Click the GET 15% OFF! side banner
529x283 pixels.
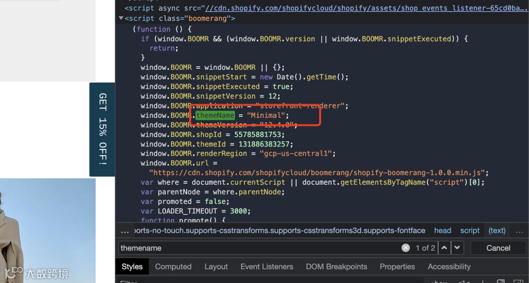pos(102,129)
